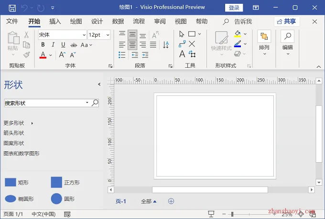Switch to the 视图 tab
The image size is (325, 219).
(x=181, y=21)
